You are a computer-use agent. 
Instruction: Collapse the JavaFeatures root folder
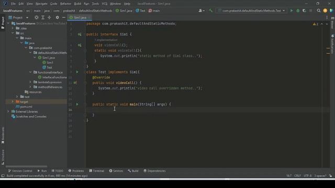click(8, 23)
